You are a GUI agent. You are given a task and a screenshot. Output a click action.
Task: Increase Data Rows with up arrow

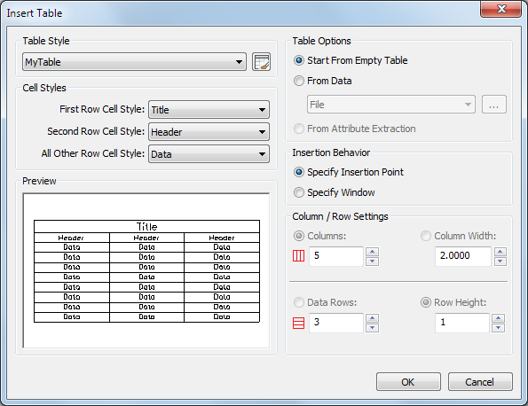[372, 318]
